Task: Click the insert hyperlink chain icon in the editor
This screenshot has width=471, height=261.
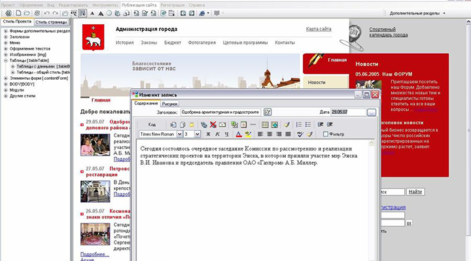Action: [x=204, y=124]
